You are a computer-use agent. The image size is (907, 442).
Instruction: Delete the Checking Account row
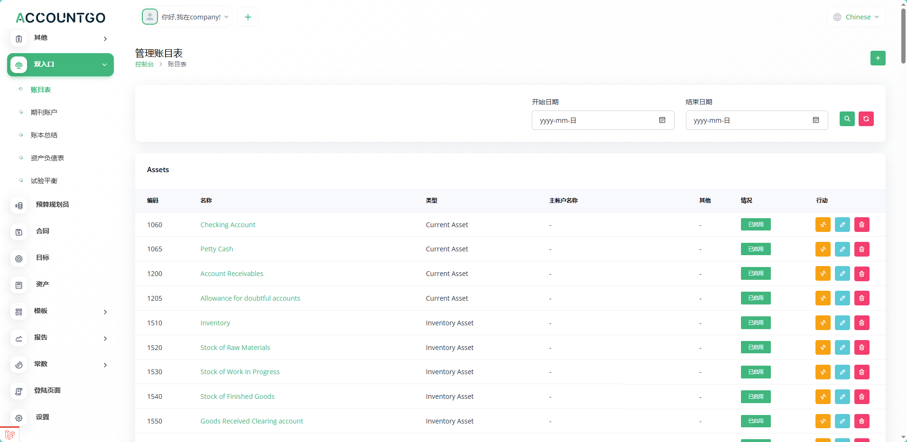click(x=861, y=225)
